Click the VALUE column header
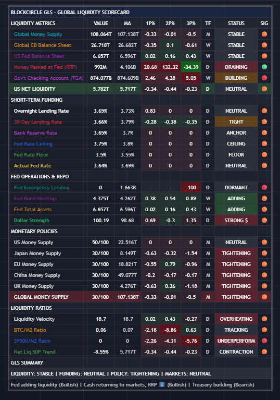The width and height of the screenshot is (280, 400). click(101, 23)
